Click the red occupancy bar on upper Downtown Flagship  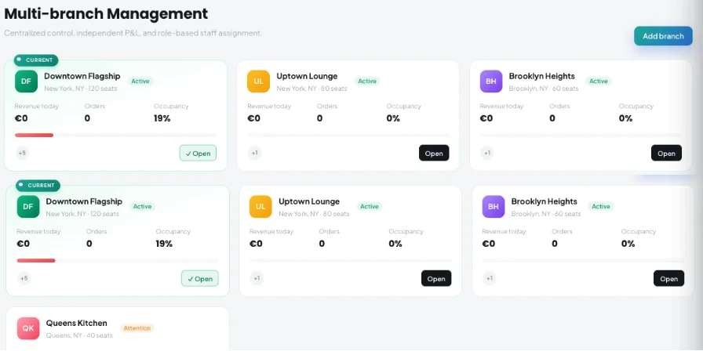tap(34, 135)
